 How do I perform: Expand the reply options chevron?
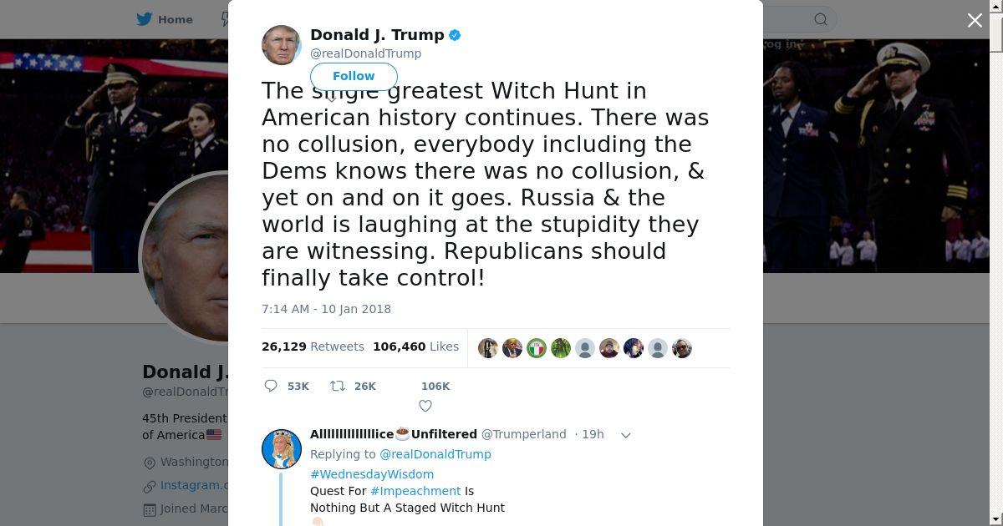pyautogui.click(x=625, y=435)
